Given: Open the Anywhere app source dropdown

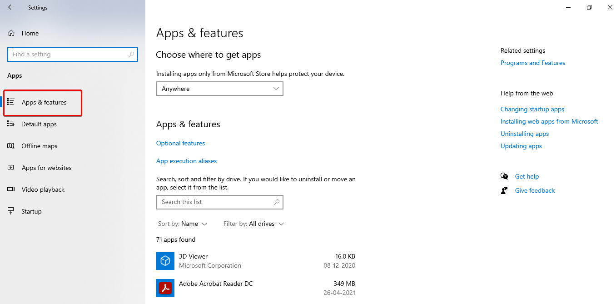Looking at the screenshot, I should [x=219, y=89].
